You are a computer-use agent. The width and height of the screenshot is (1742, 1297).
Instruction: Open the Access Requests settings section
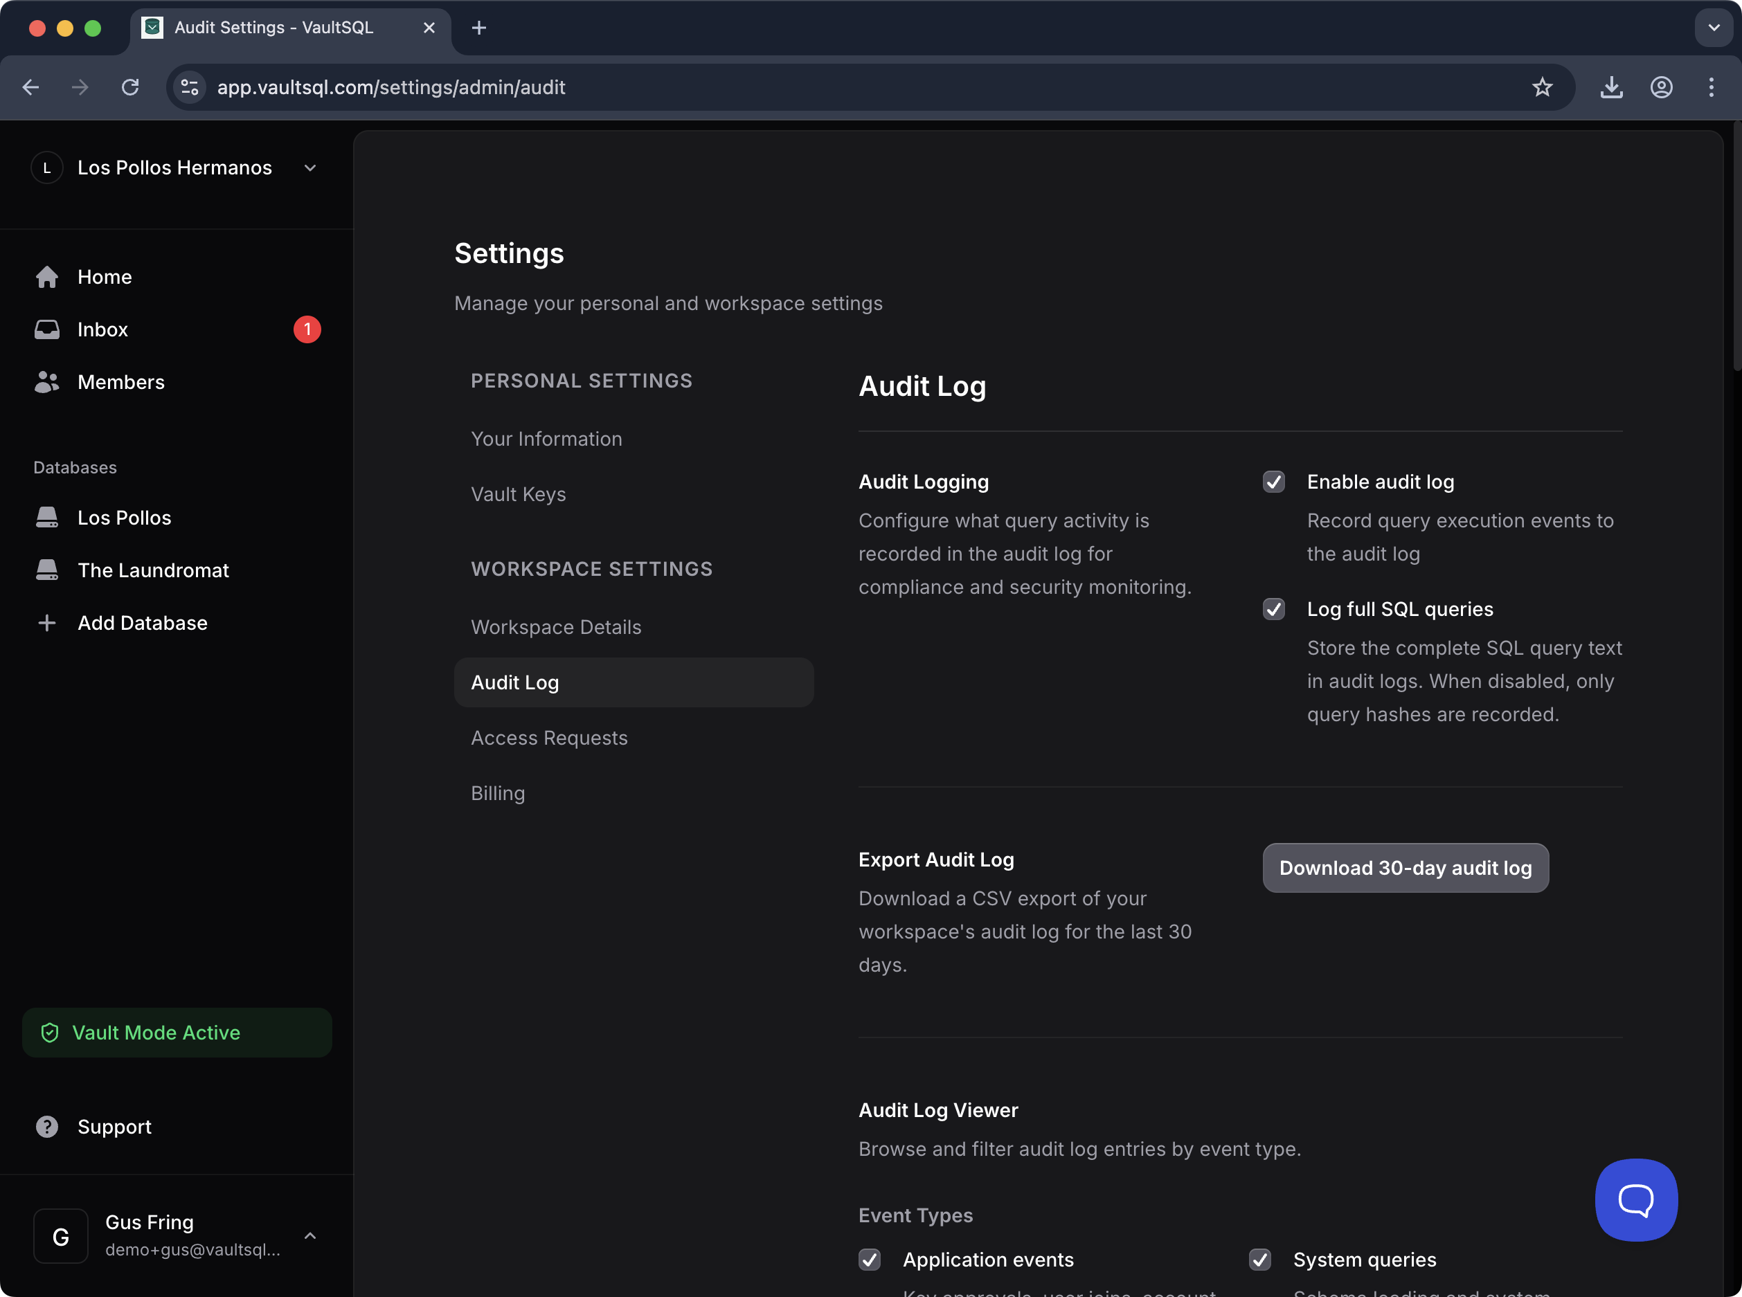coord(549,738)
